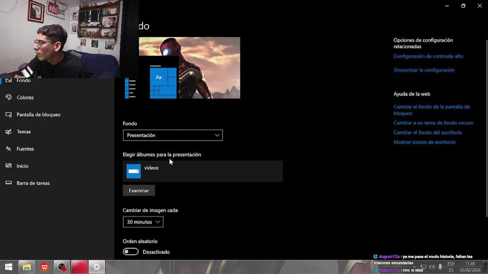
Task: Click the volume speaker tray icon
Action: click(432, 267)
